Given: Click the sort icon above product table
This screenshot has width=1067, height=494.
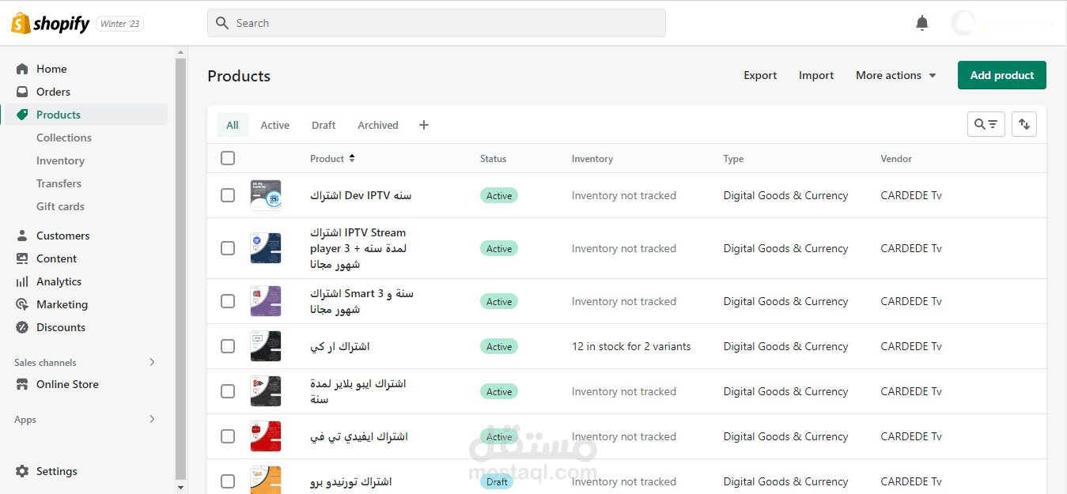Looking at the screenshot, I should pos(1023,124).
